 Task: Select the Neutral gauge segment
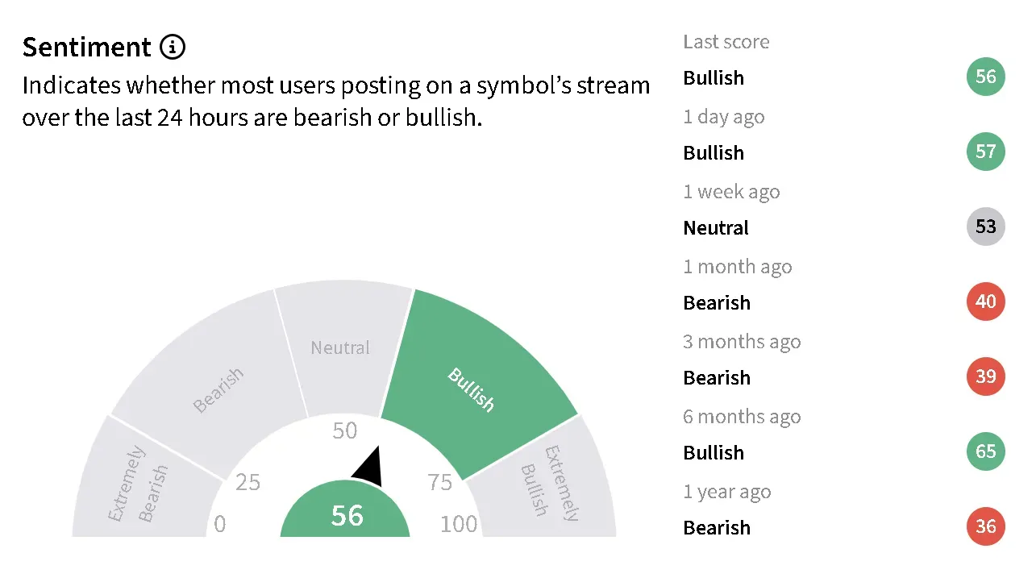[340, 348]
